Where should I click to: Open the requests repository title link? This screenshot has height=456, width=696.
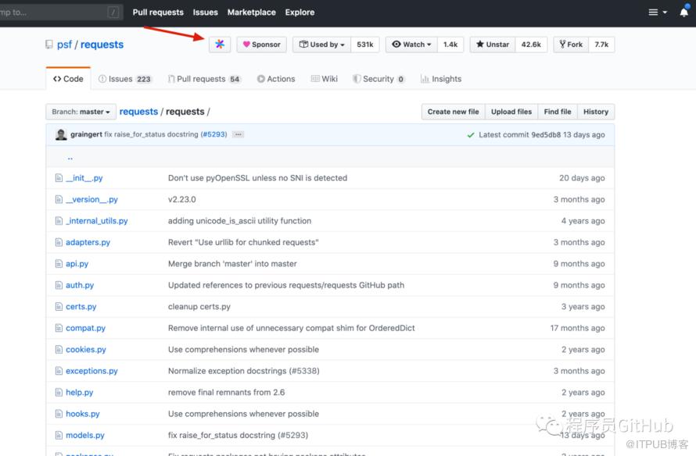pyautogui.click(x=102, y=45)
